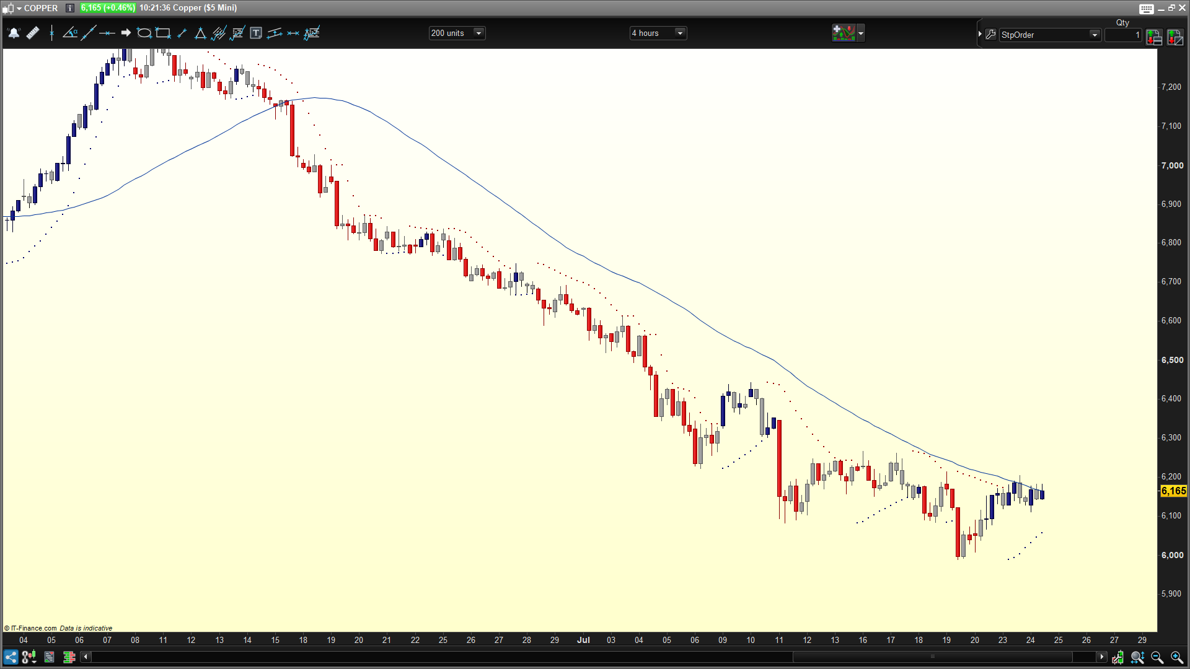Toggle the chart trading panel icon
The width and height of the screenshot is (1190, 669).
(x=1175, y=37)
